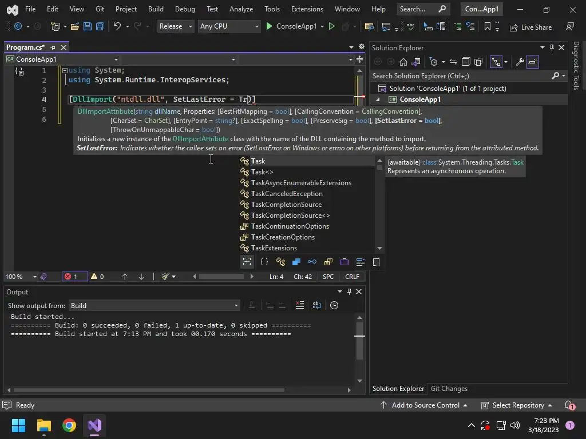This screenshot has width=586, height=439.
Task: Open the undo history dropdown arrow
Action: pos(128,26)
